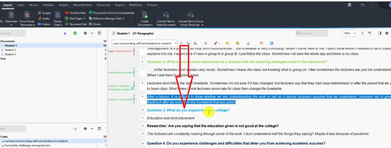Open Convert Text to Focus Group Transcript

(191, 19)
